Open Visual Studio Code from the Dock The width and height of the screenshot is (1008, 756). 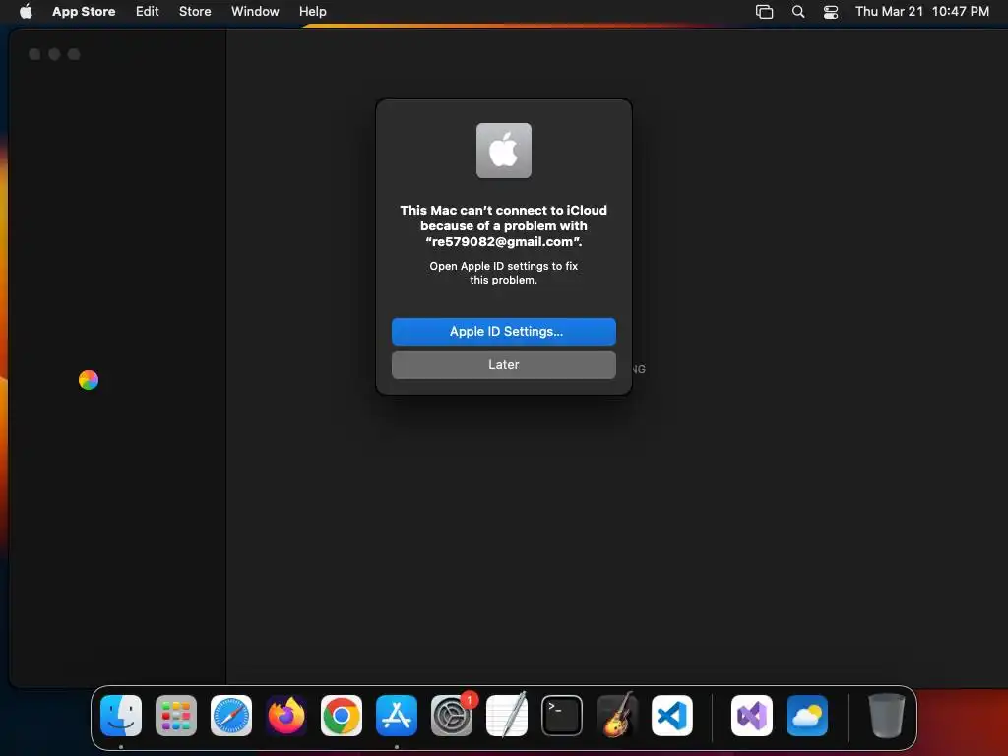click(672, 715)
